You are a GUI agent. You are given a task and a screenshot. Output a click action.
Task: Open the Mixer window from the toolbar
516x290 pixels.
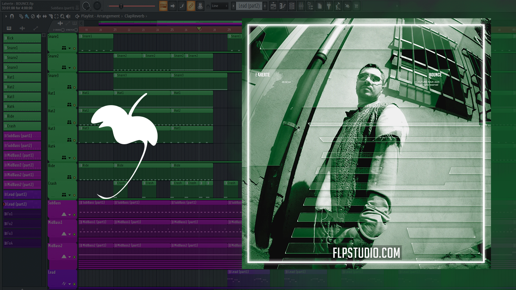(x=301, y=6)
